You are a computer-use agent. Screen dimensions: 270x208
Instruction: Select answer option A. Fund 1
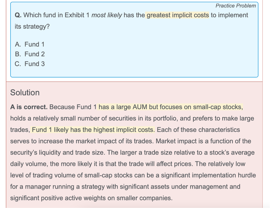(x=30, y=44)
